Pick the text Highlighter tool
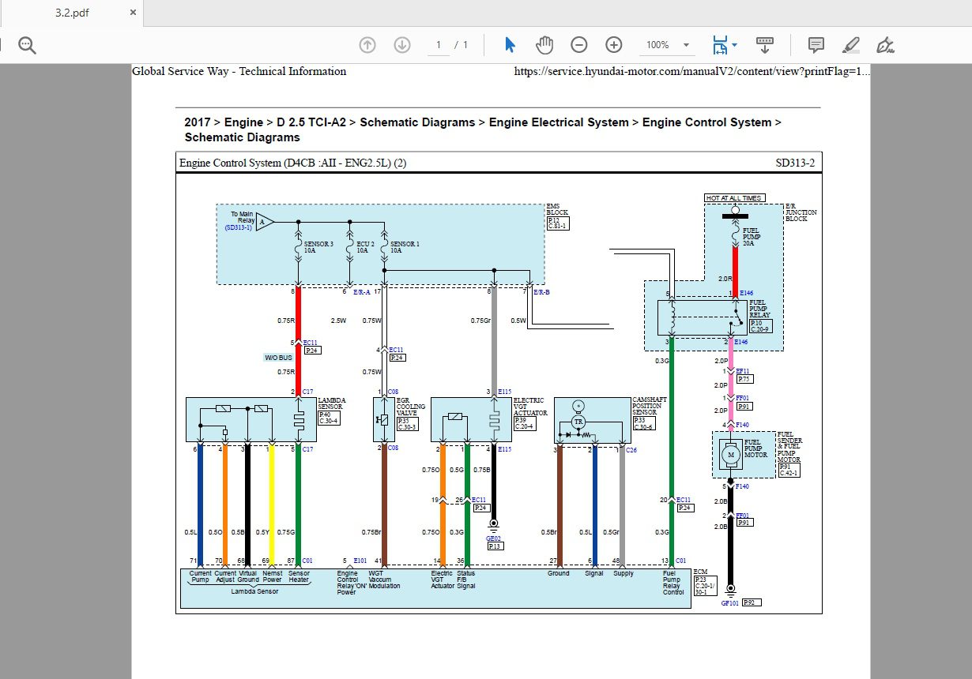The height and width of the screenshot is (679, 972). point(850,45)
